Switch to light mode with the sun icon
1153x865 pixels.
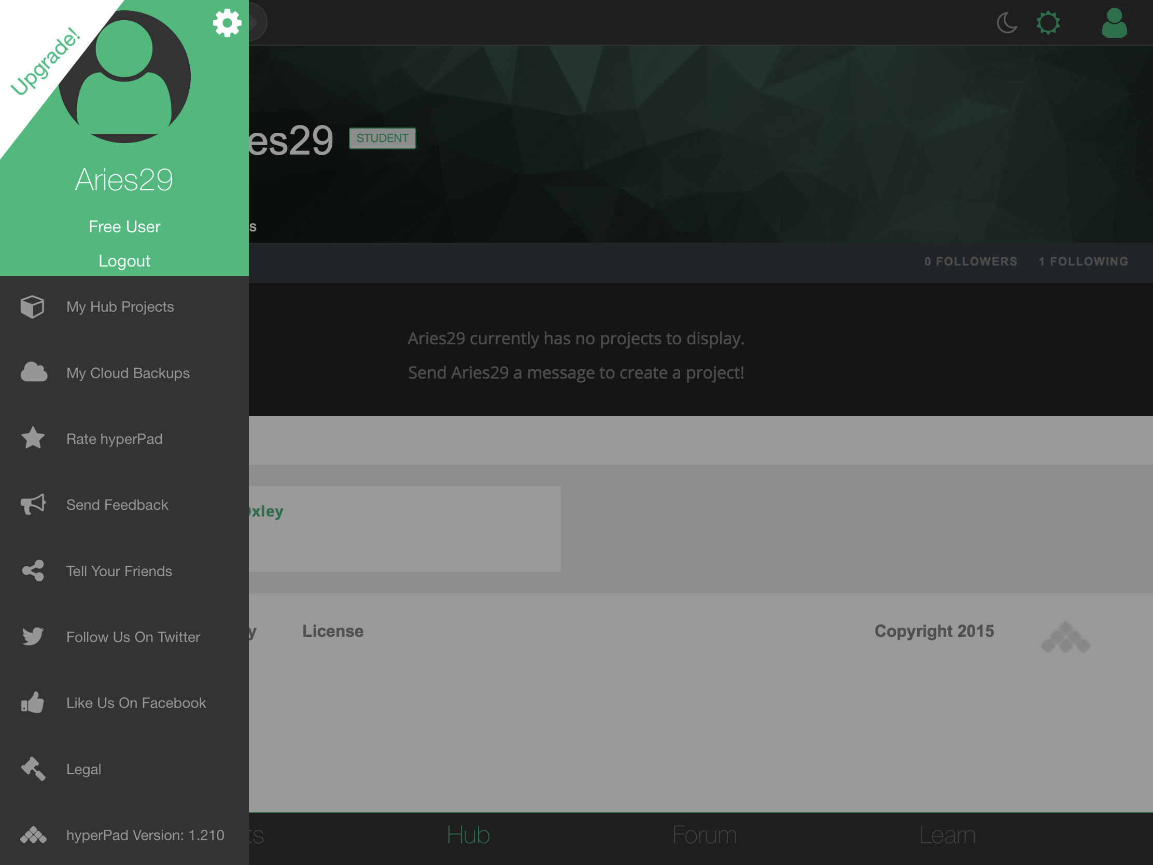1048,23
